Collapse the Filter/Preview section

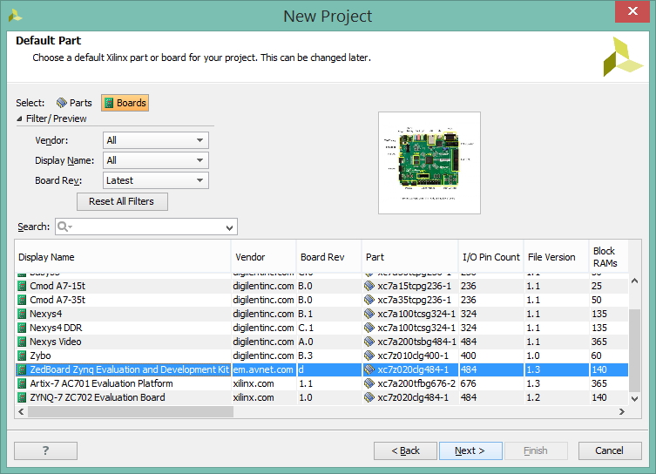coord(19,118)
